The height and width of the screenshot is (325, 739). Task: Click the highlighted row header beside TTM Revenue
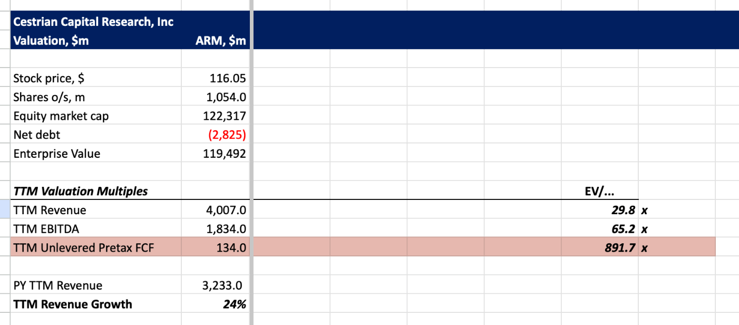pyautogui.click(x=5, y=210)
